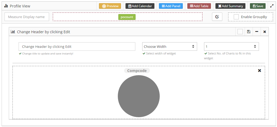Enable the GroupBy checkbox
Viewport: 277px width, 127px height.
(236, 17)
